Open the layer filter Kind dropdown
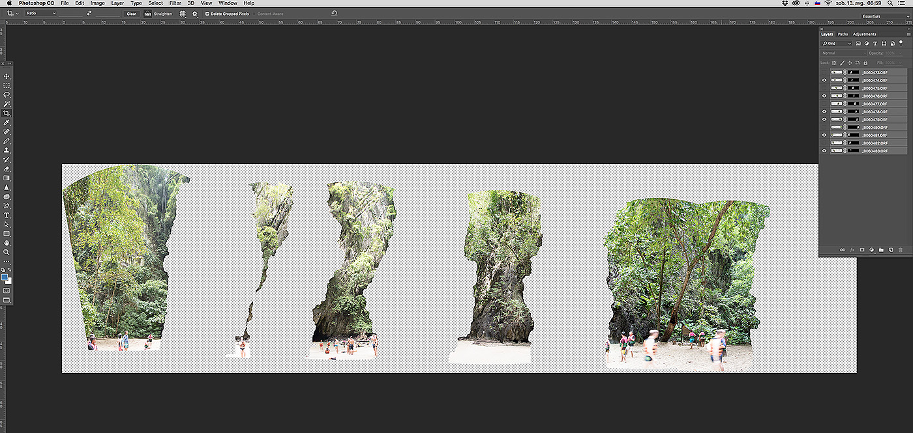Image resolution: width=913 pixels, height=433 pixels. point(837,44)
